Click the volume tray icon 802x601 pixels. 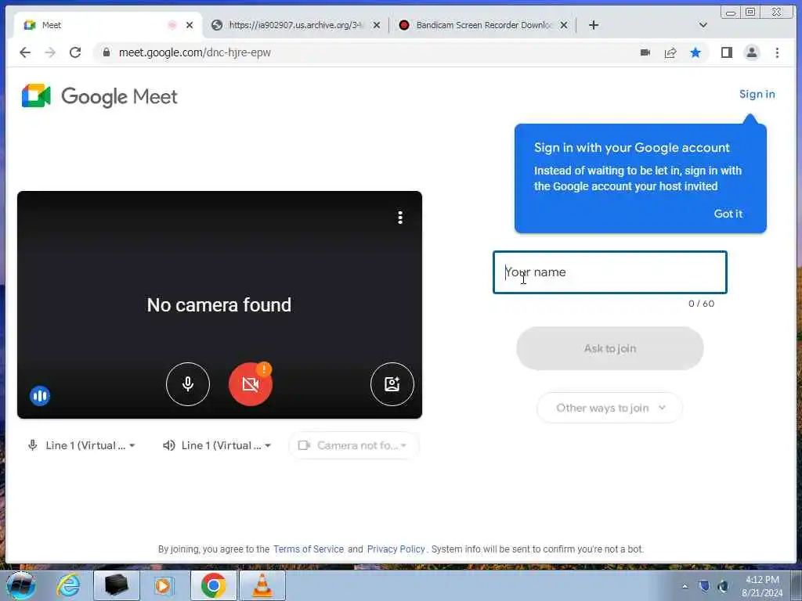[723, 586]
